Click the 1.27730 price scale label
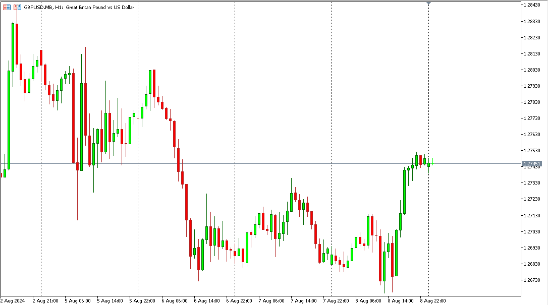The width and height of the screenshot is (548, 305). [532, 118]
